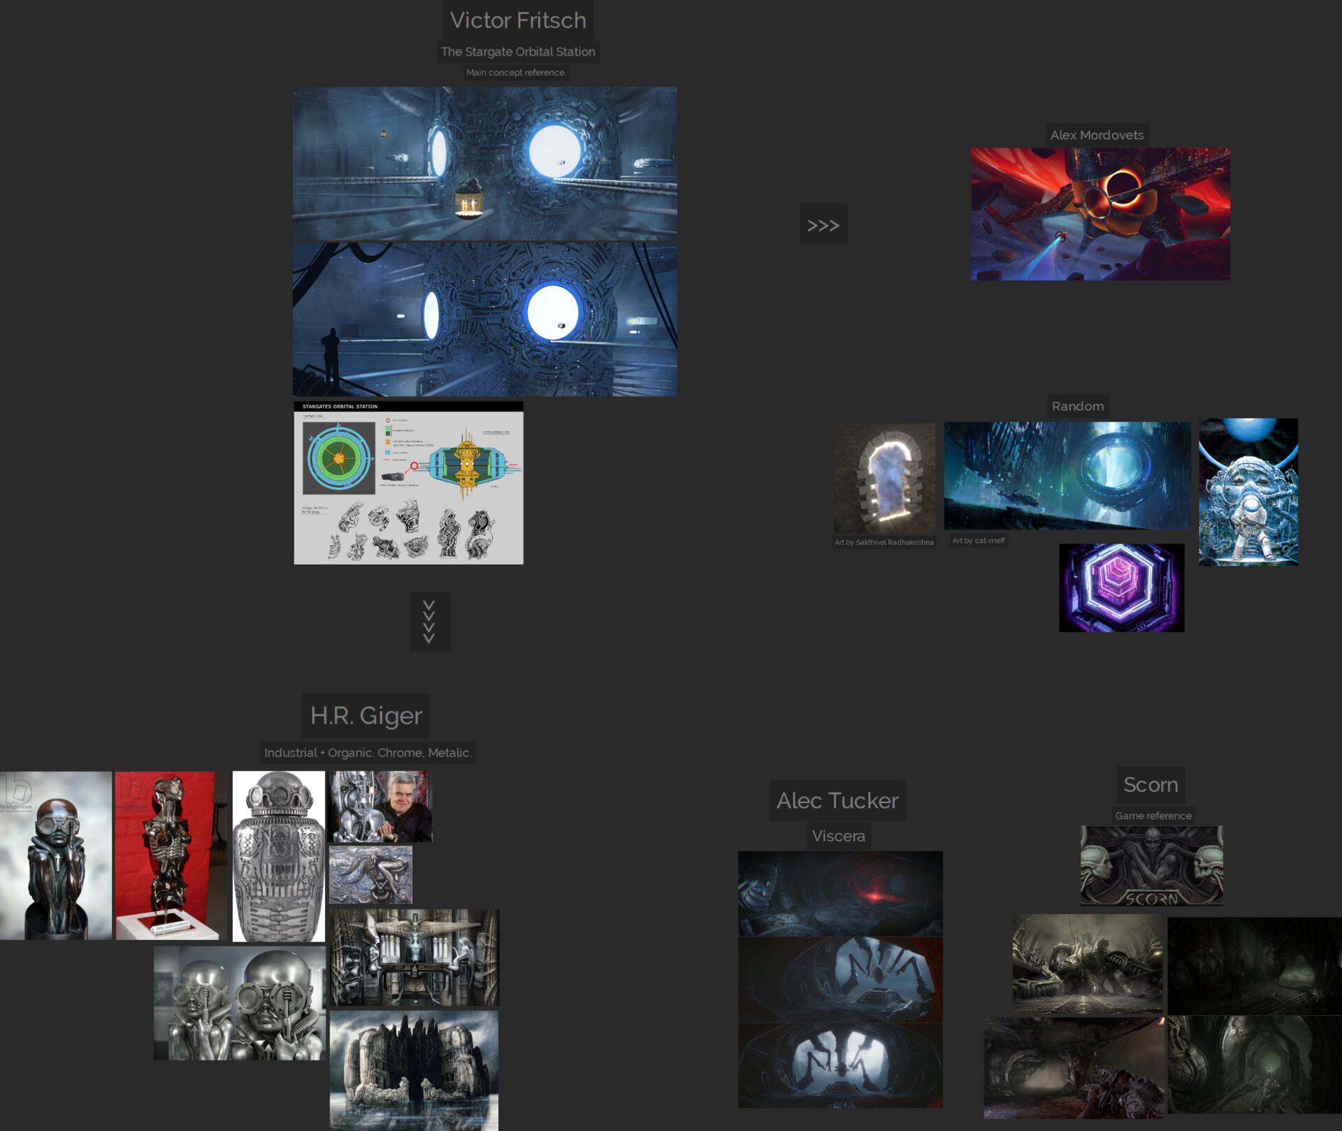Select Scorn sepia corridor screenshot
The height and width of the screenshot is (1131, 1342).
[1088, 963]
